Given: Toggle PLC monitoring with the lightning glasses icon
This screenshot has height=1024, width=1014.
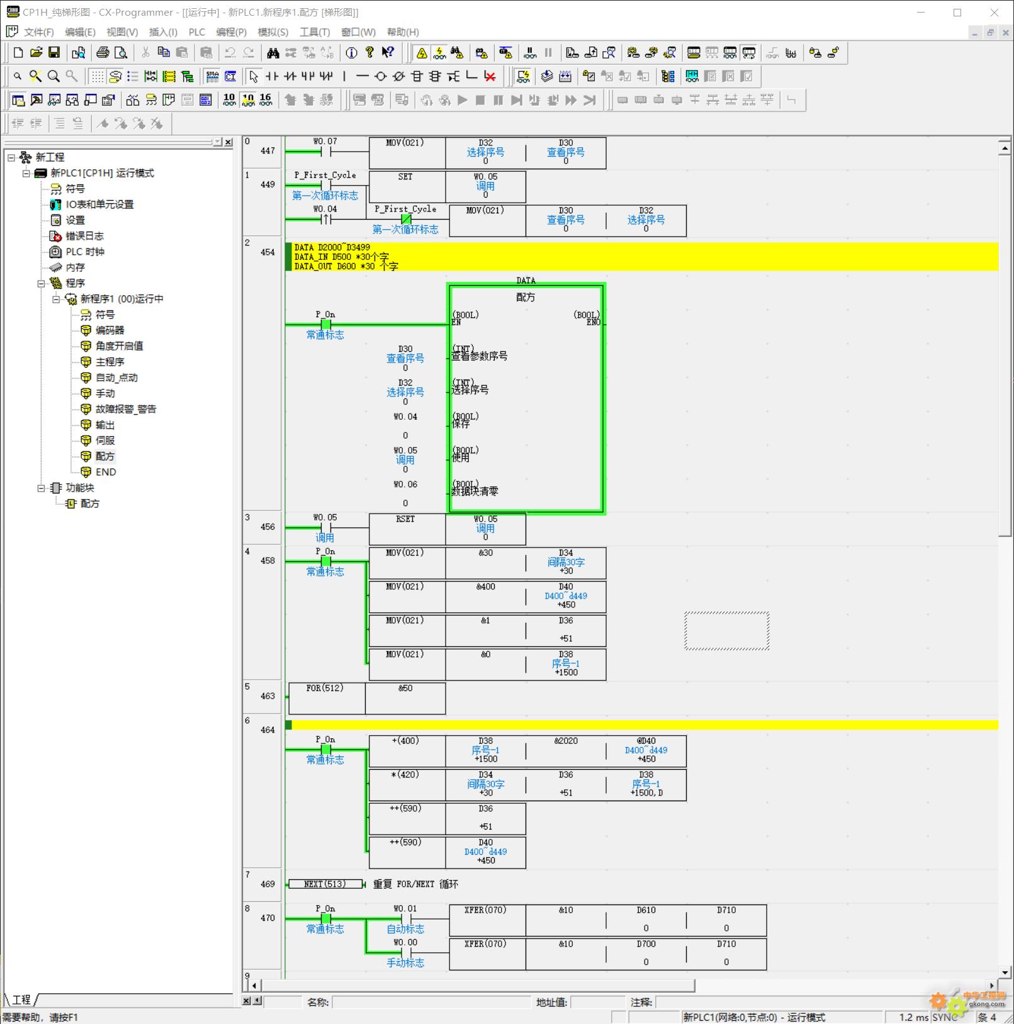Looking at the screenshot, I should click(439, 53).
